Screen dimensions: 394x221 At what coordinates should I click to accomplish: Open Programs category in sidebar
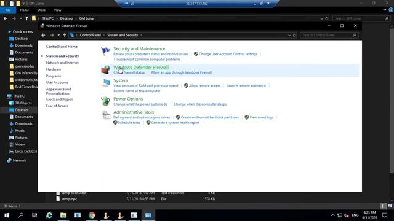coord(54,76)
